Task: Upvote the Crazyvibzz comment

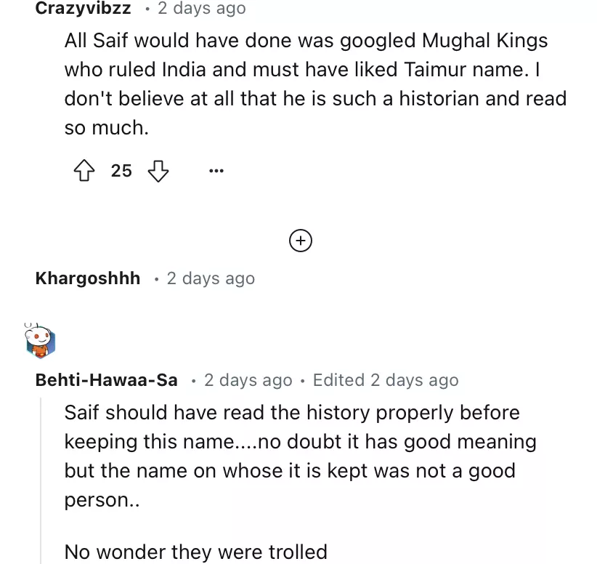Action: coord(85,171)
